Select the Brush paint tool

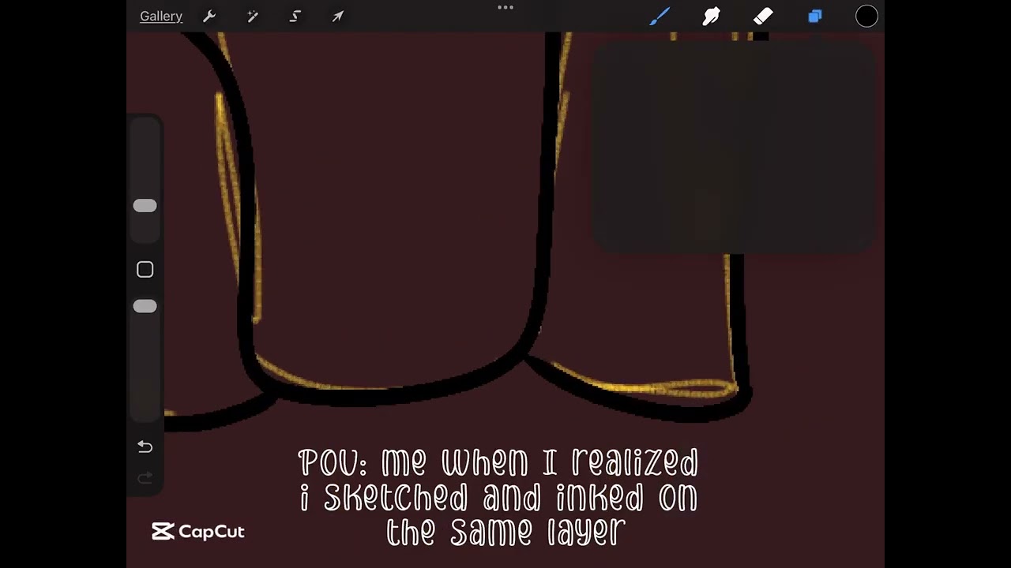660,17
